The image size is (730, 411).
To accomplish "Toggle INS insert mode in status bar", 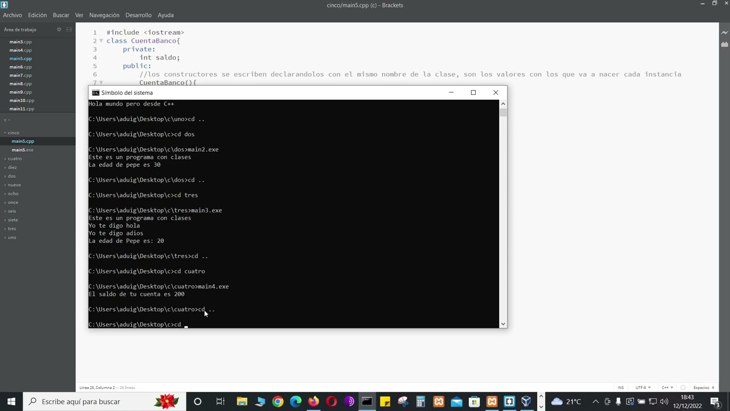I will click(x=620, y=388).
